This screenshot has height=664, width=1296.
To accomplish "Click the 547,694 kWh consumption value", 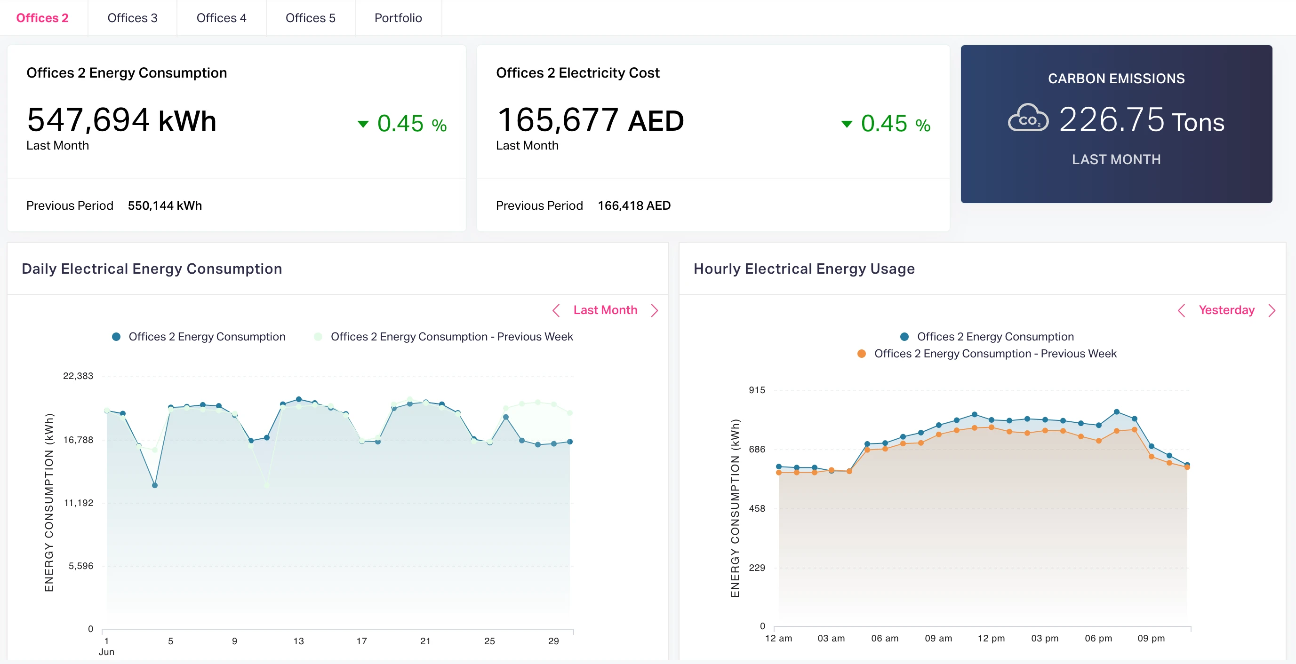I will [121, 121].
